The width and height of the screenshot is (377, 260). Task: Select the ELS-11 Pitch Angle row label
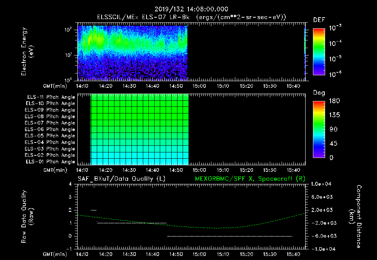(50, 97)
